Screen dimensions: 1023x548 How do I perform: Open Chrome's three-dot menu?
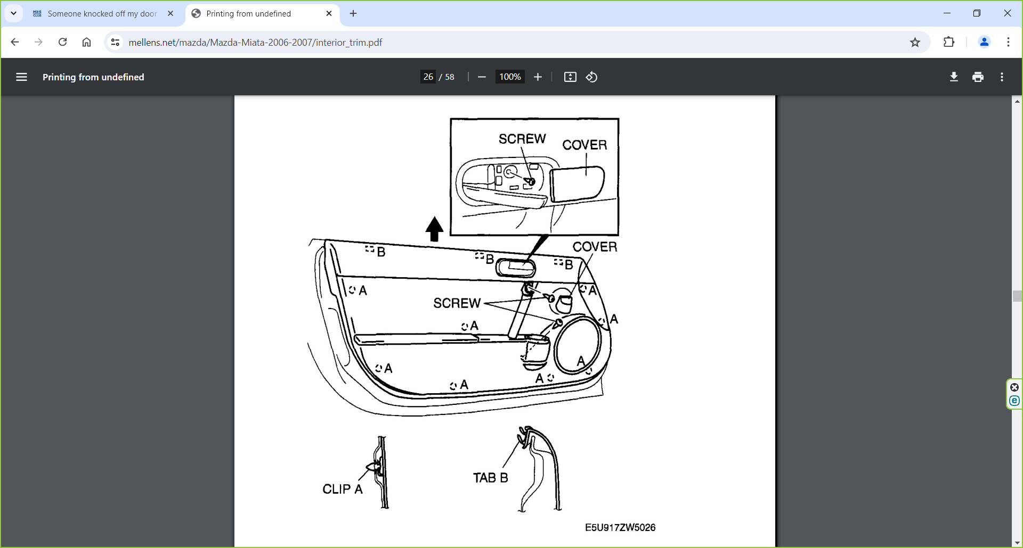coord(1008,43)
